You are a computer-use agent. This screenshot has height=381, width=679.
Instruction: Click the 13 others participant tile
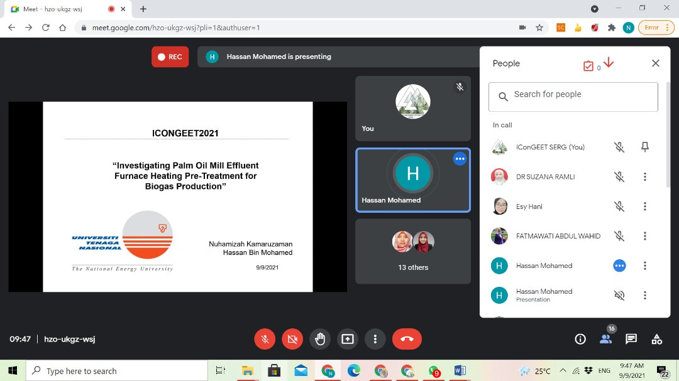(x=413, y=251)
